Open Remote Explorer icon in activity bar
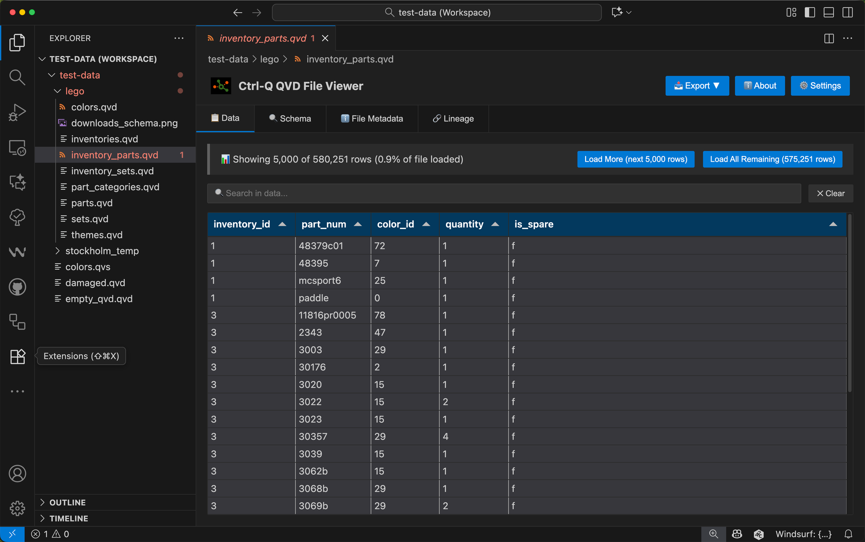Image resolution: width=865 pixels, height=542 pixels. pyautogui.click(x=17, y=148)
